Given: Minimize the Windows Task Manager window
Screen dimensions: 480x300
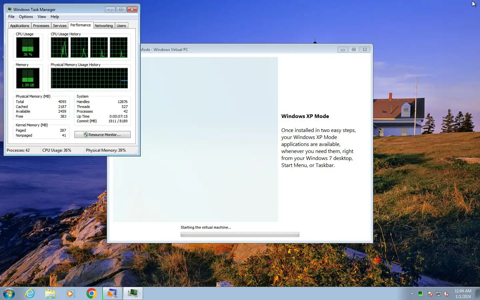Looking at the screenshot, I should pyautogui.click(x=110, y=9).
